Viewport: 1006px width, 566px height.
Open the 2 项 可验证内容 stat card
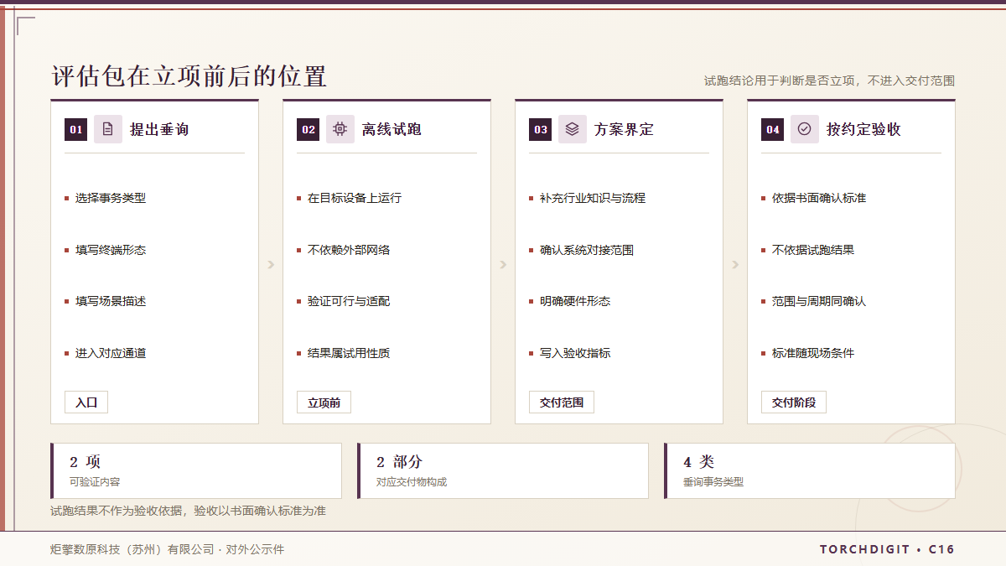(196, 470)
